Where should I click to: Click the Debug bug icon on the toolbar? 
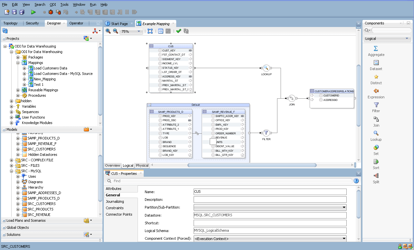(50, 12)
